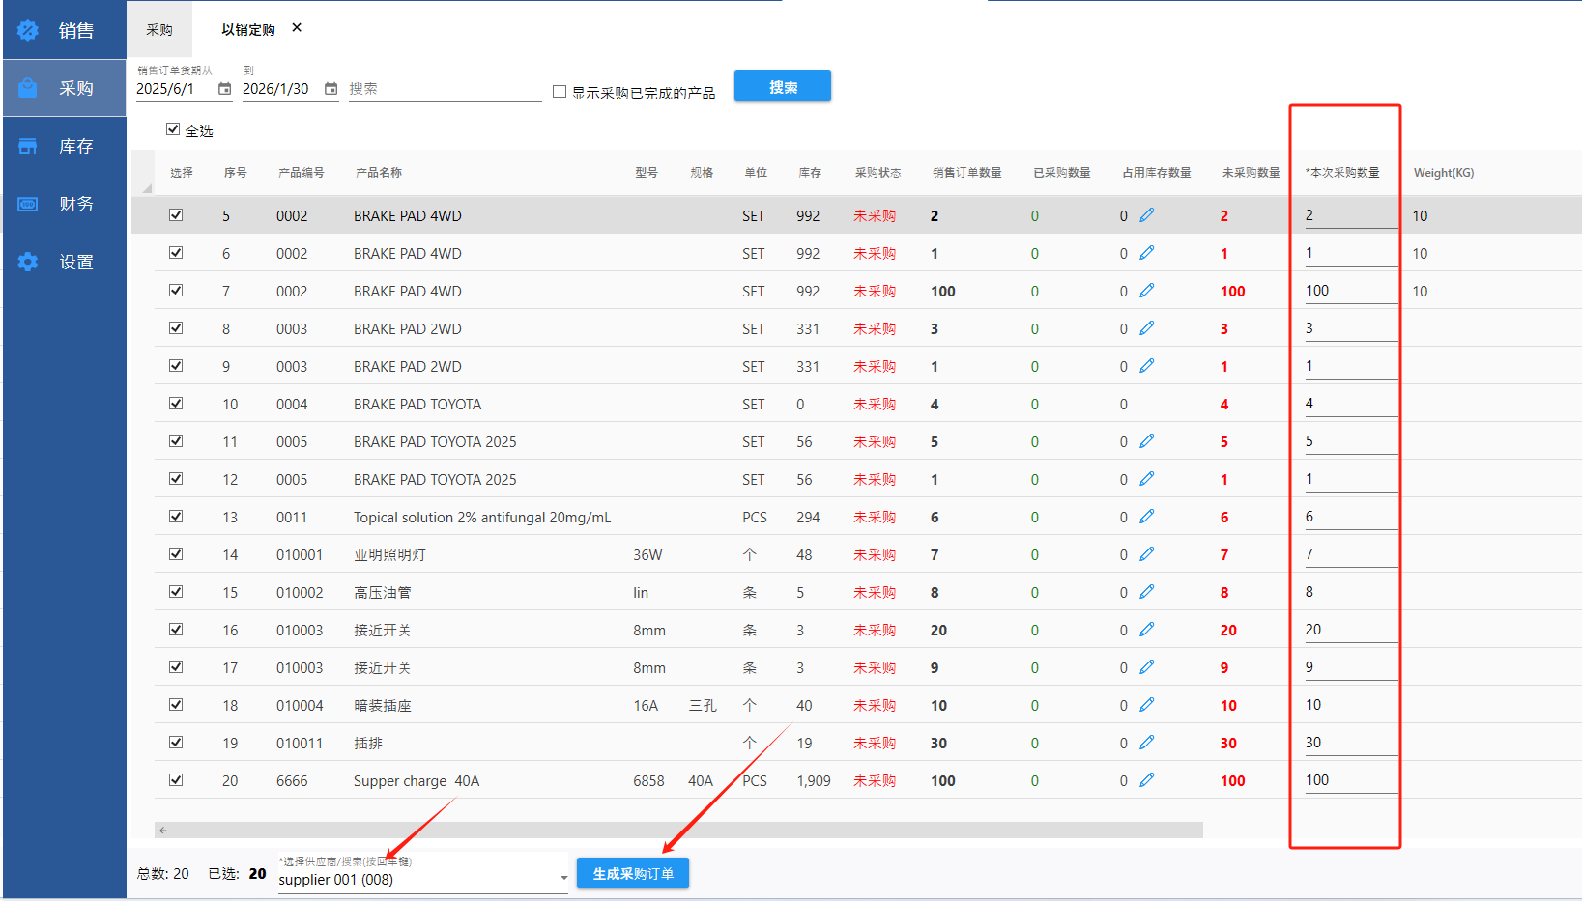
Task: Click 生成采购订单 button
Action: [x=633, y=874]
